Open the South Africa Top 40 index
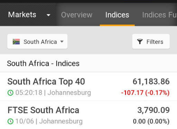Screen dimensions: 177x129 pyautogui.click(x=46, y=81)
